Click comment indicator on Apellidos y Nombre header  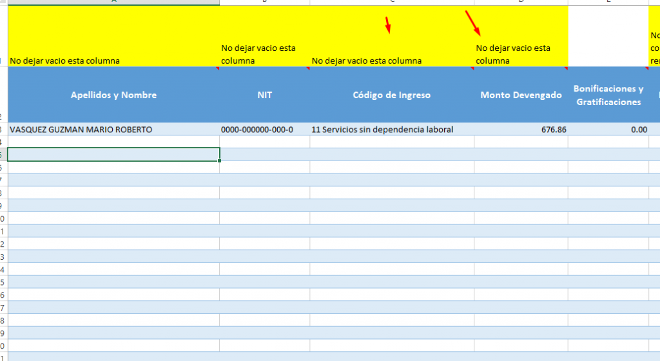tap(217, 68)
